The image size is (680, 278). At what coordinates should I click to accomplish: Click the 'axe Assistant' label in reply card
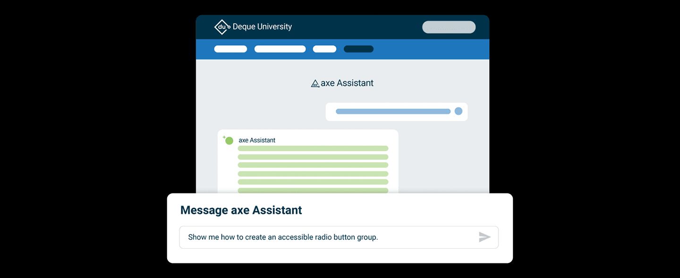pos(257,140)
